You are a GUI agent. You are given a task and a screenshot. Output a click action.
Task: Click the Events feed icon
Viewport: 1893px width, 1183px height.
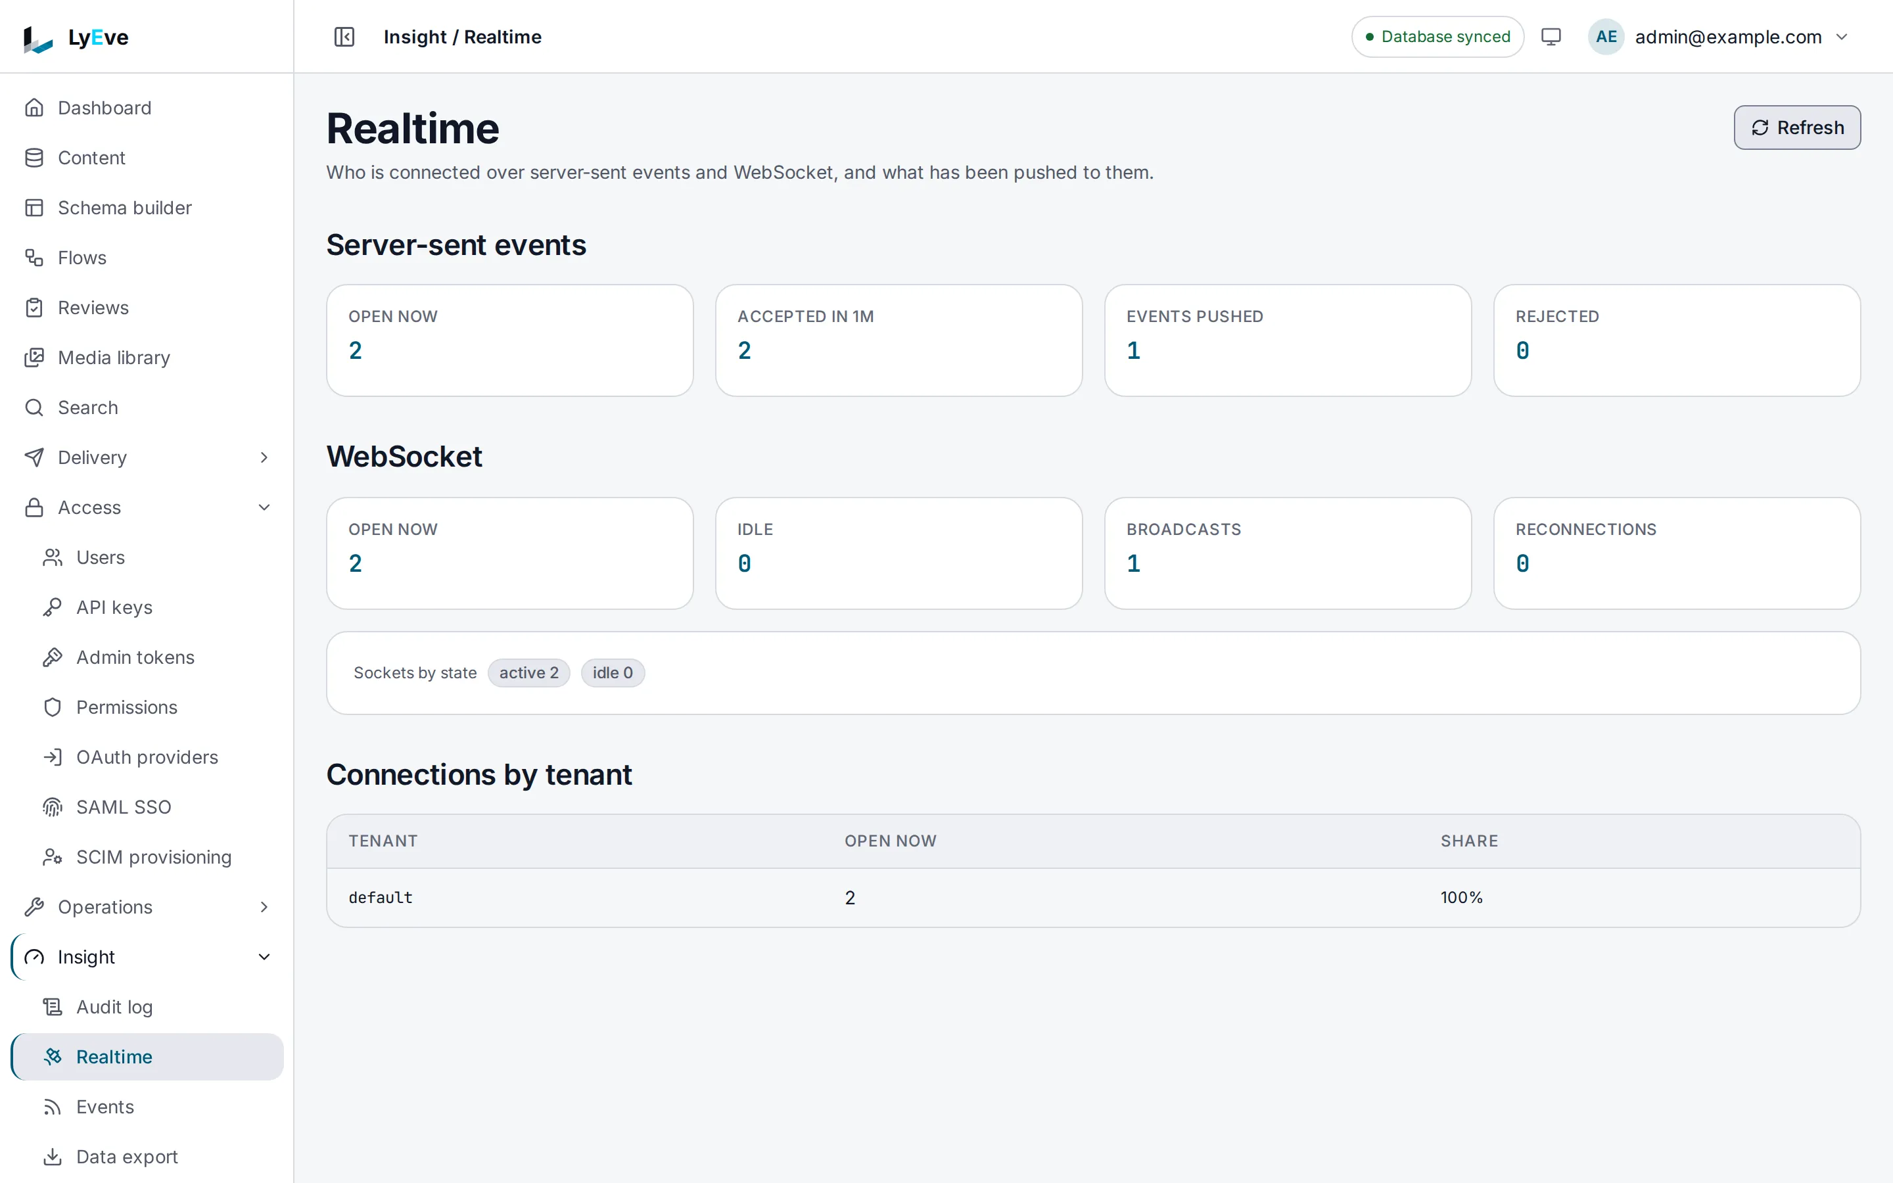coord(53,1107)
